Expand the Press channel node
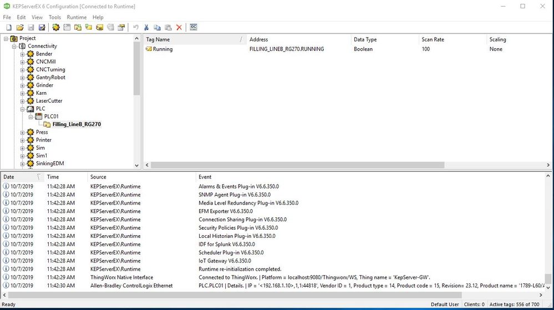Screen dimensions: 554x310 point(22,133)
